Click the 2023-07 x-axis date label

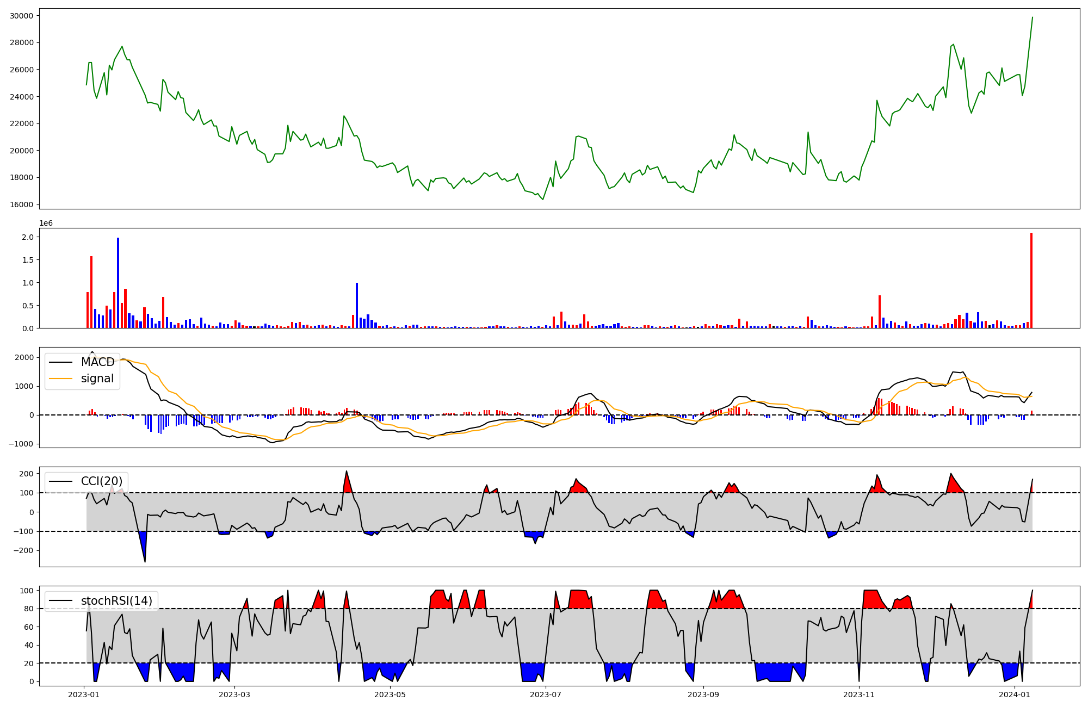[546, 694]
